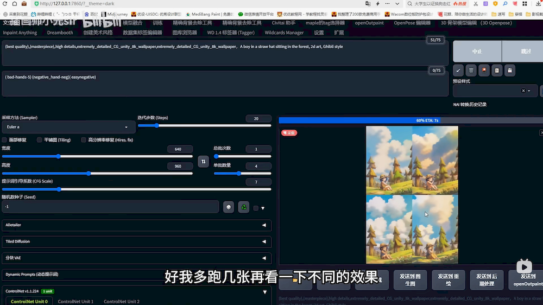The height and width of the screenshot is (305, 543).
Task: Click the save style floppy disk icon
Action: pos(509,70)
